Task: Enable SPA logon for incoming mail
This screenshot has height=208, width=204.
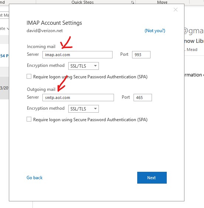Action: click(29, 76)
